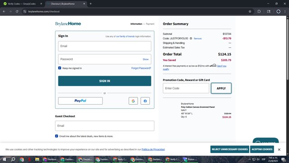Bookmark this page with the star icon
The width and height of the screenshot is (289, 163).
pos(250,11)
